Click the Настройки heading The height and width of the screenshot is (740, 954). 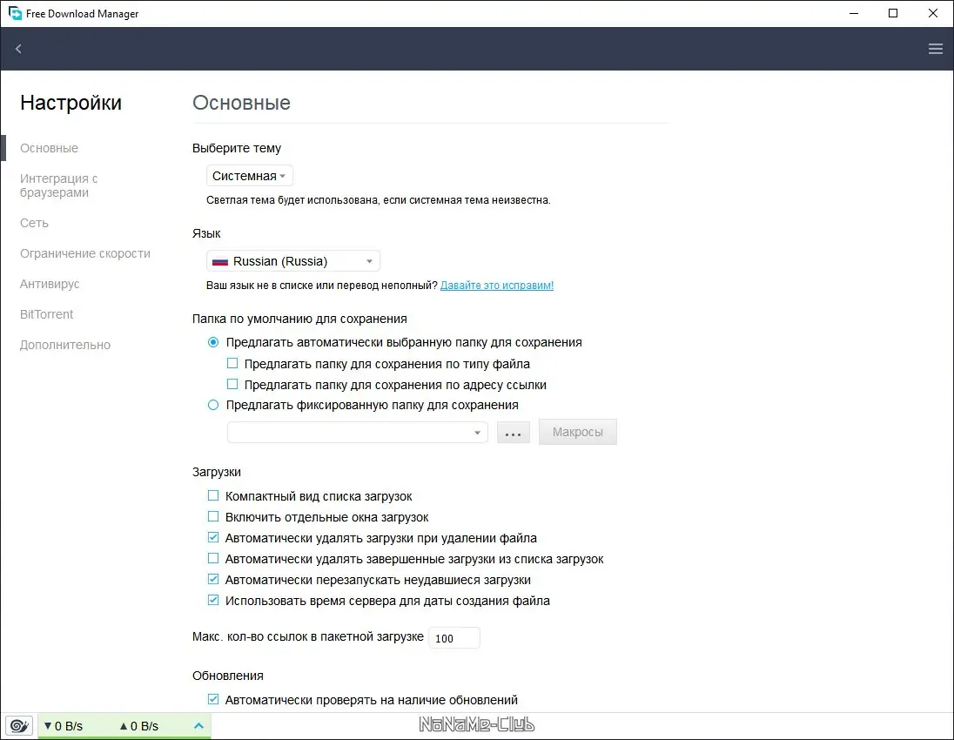click(x=71, y=103)
